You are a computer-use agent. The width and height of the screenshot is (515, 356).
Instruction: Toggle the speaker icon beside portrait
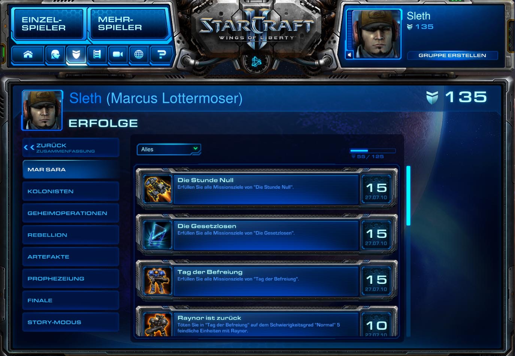pyautogui.click(x=349, y=55)
